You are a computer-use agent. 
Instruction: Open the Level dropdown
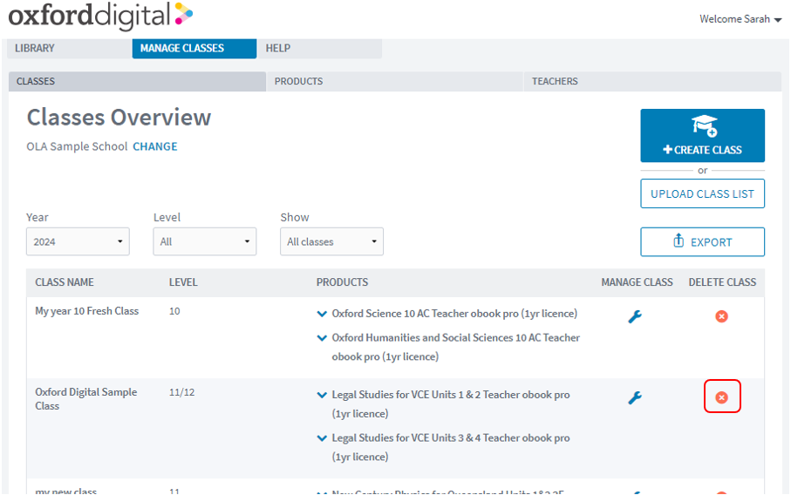pos(205,241)
